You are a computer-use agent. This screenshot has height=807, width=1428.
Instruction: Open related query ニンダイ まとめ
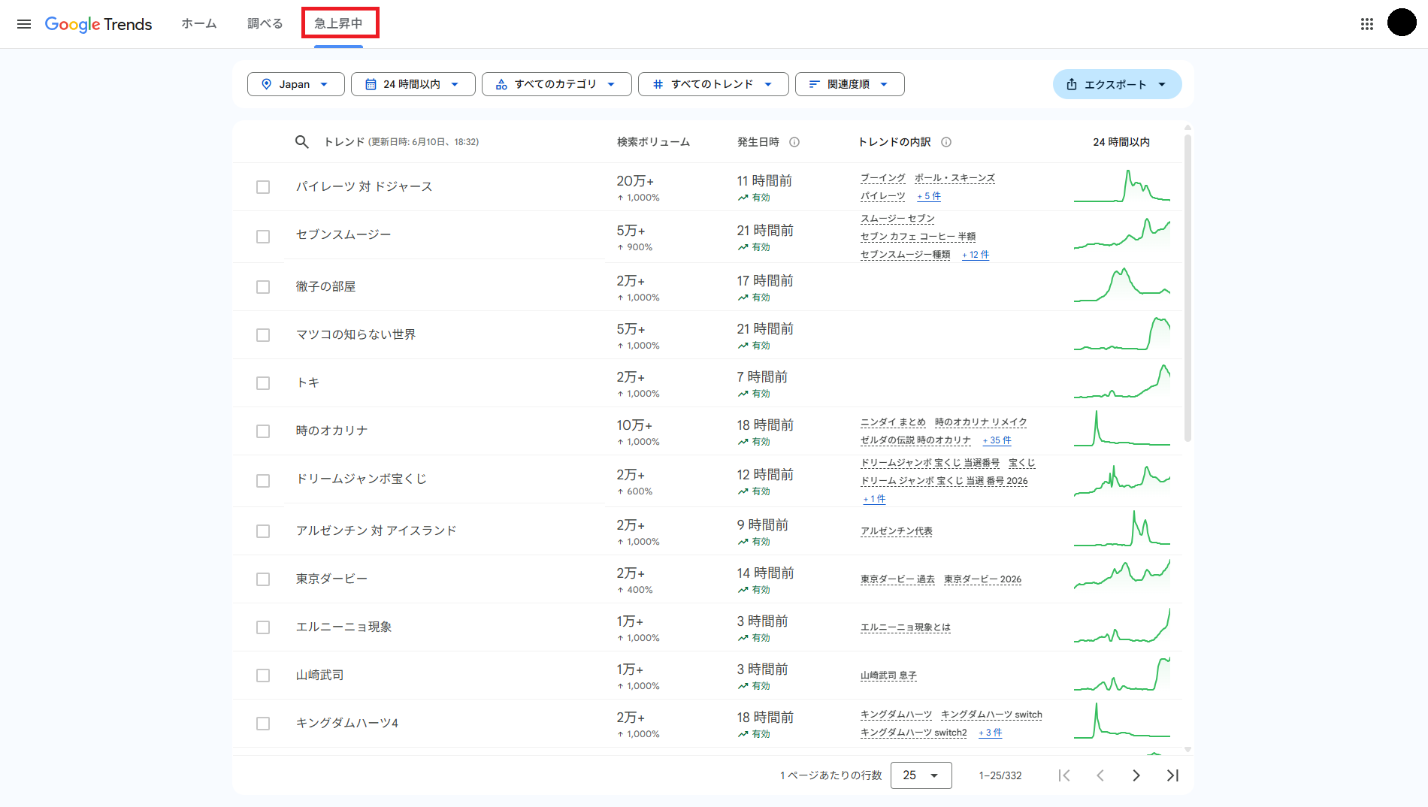tap(893, 422)
